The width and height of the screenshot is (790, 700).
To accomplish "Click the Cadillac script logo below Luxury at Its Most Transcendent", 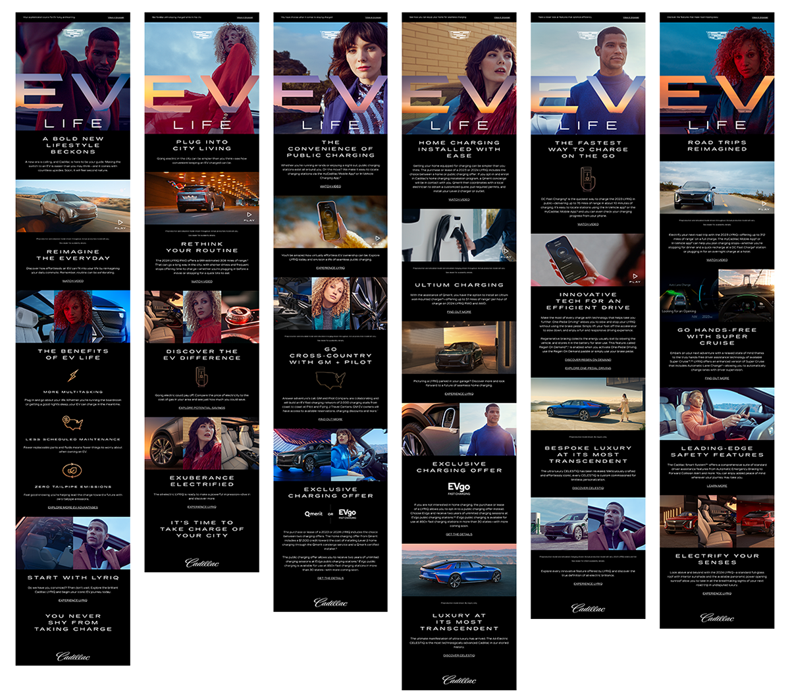I will (459, 679).
